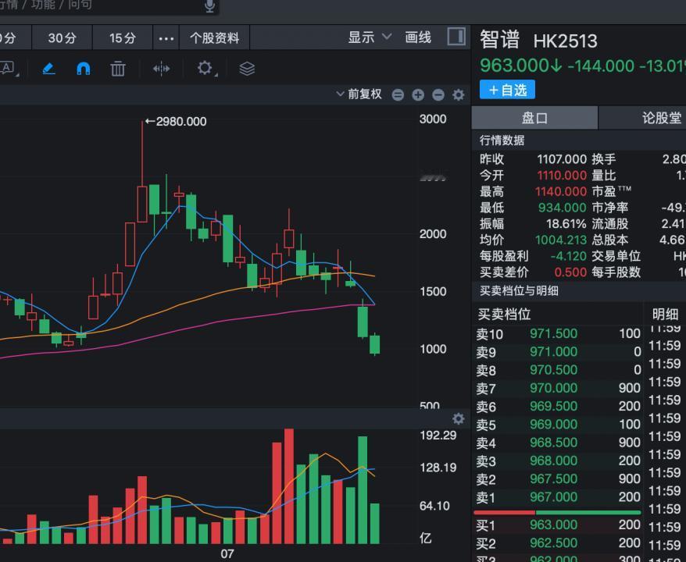Image resolution: width=686 pixels, height=562 pixels.
Task: Open volume panel settings gear
Action: tap(458, 418)
